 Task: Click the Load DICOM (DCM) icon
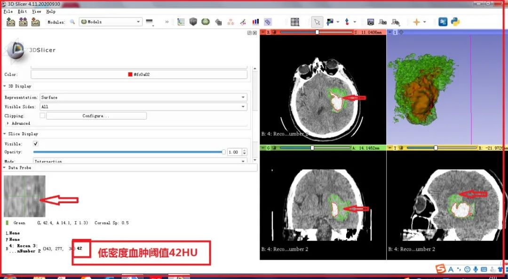point(23,22)
